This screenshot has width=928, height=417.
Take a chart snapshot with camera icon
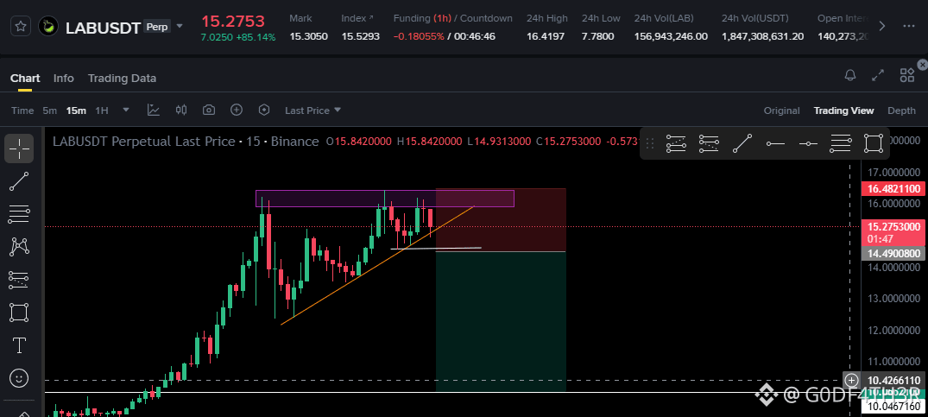(208, 110)
